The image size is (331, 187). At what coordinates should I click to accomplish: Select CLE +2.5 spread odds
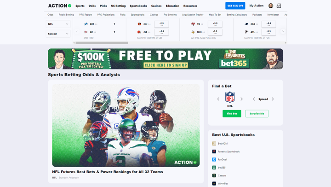(161, 32)
